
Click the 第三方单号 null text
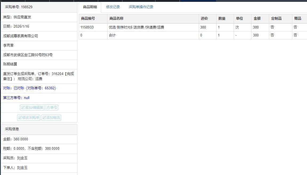pyautogui.click(x=16, y=98)
